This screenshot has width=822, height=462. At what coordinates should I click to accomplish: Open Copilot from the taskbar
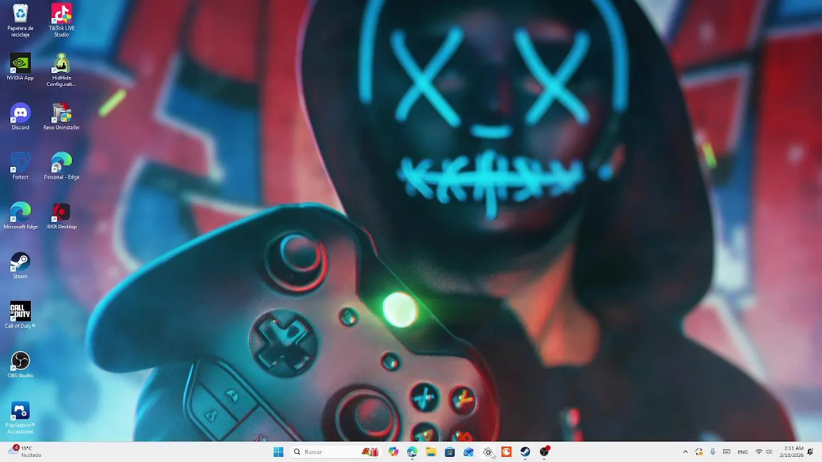394,452
